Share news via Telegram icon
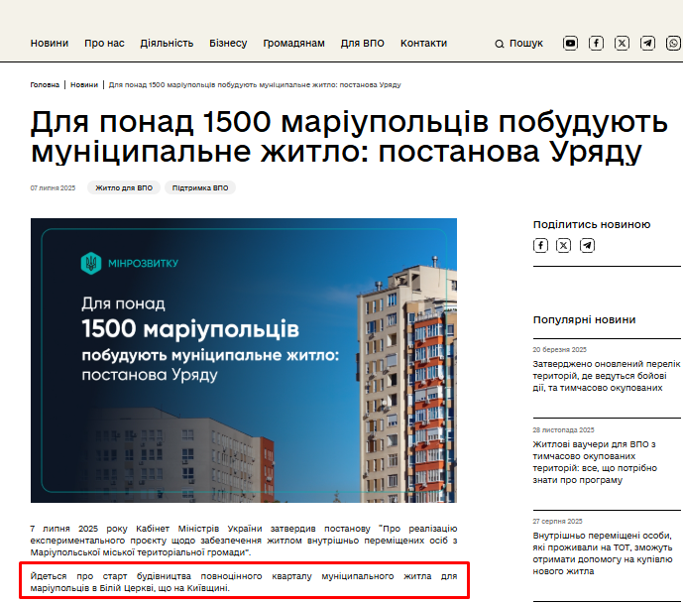 pos(587,245)
